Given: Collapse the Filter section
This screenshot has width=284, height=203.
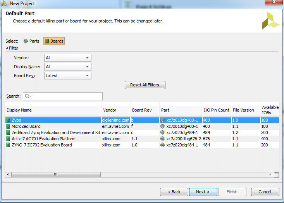Looking at the screenshot, I should click(7, 48).
